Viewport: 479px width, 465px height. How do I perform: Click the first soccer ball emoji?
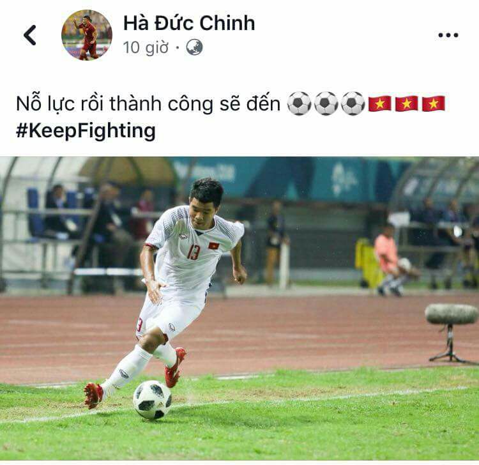click(299, 103)
